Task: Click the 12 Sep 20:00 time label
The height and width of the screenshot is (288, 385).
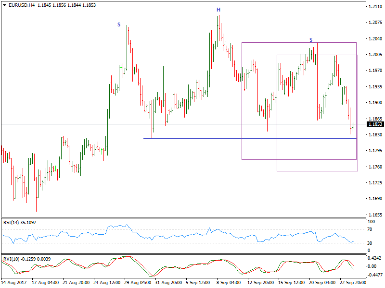Action: [x=261, y=283]
